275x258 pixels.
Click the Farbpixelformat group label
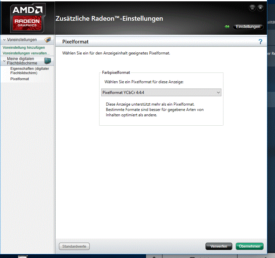point(116,73)
